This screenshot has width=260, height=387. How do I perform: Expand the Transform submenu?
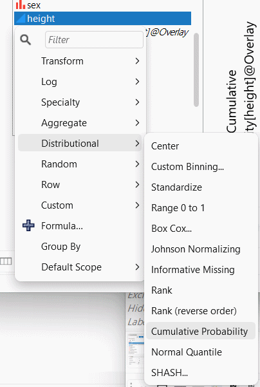(80, 61)
